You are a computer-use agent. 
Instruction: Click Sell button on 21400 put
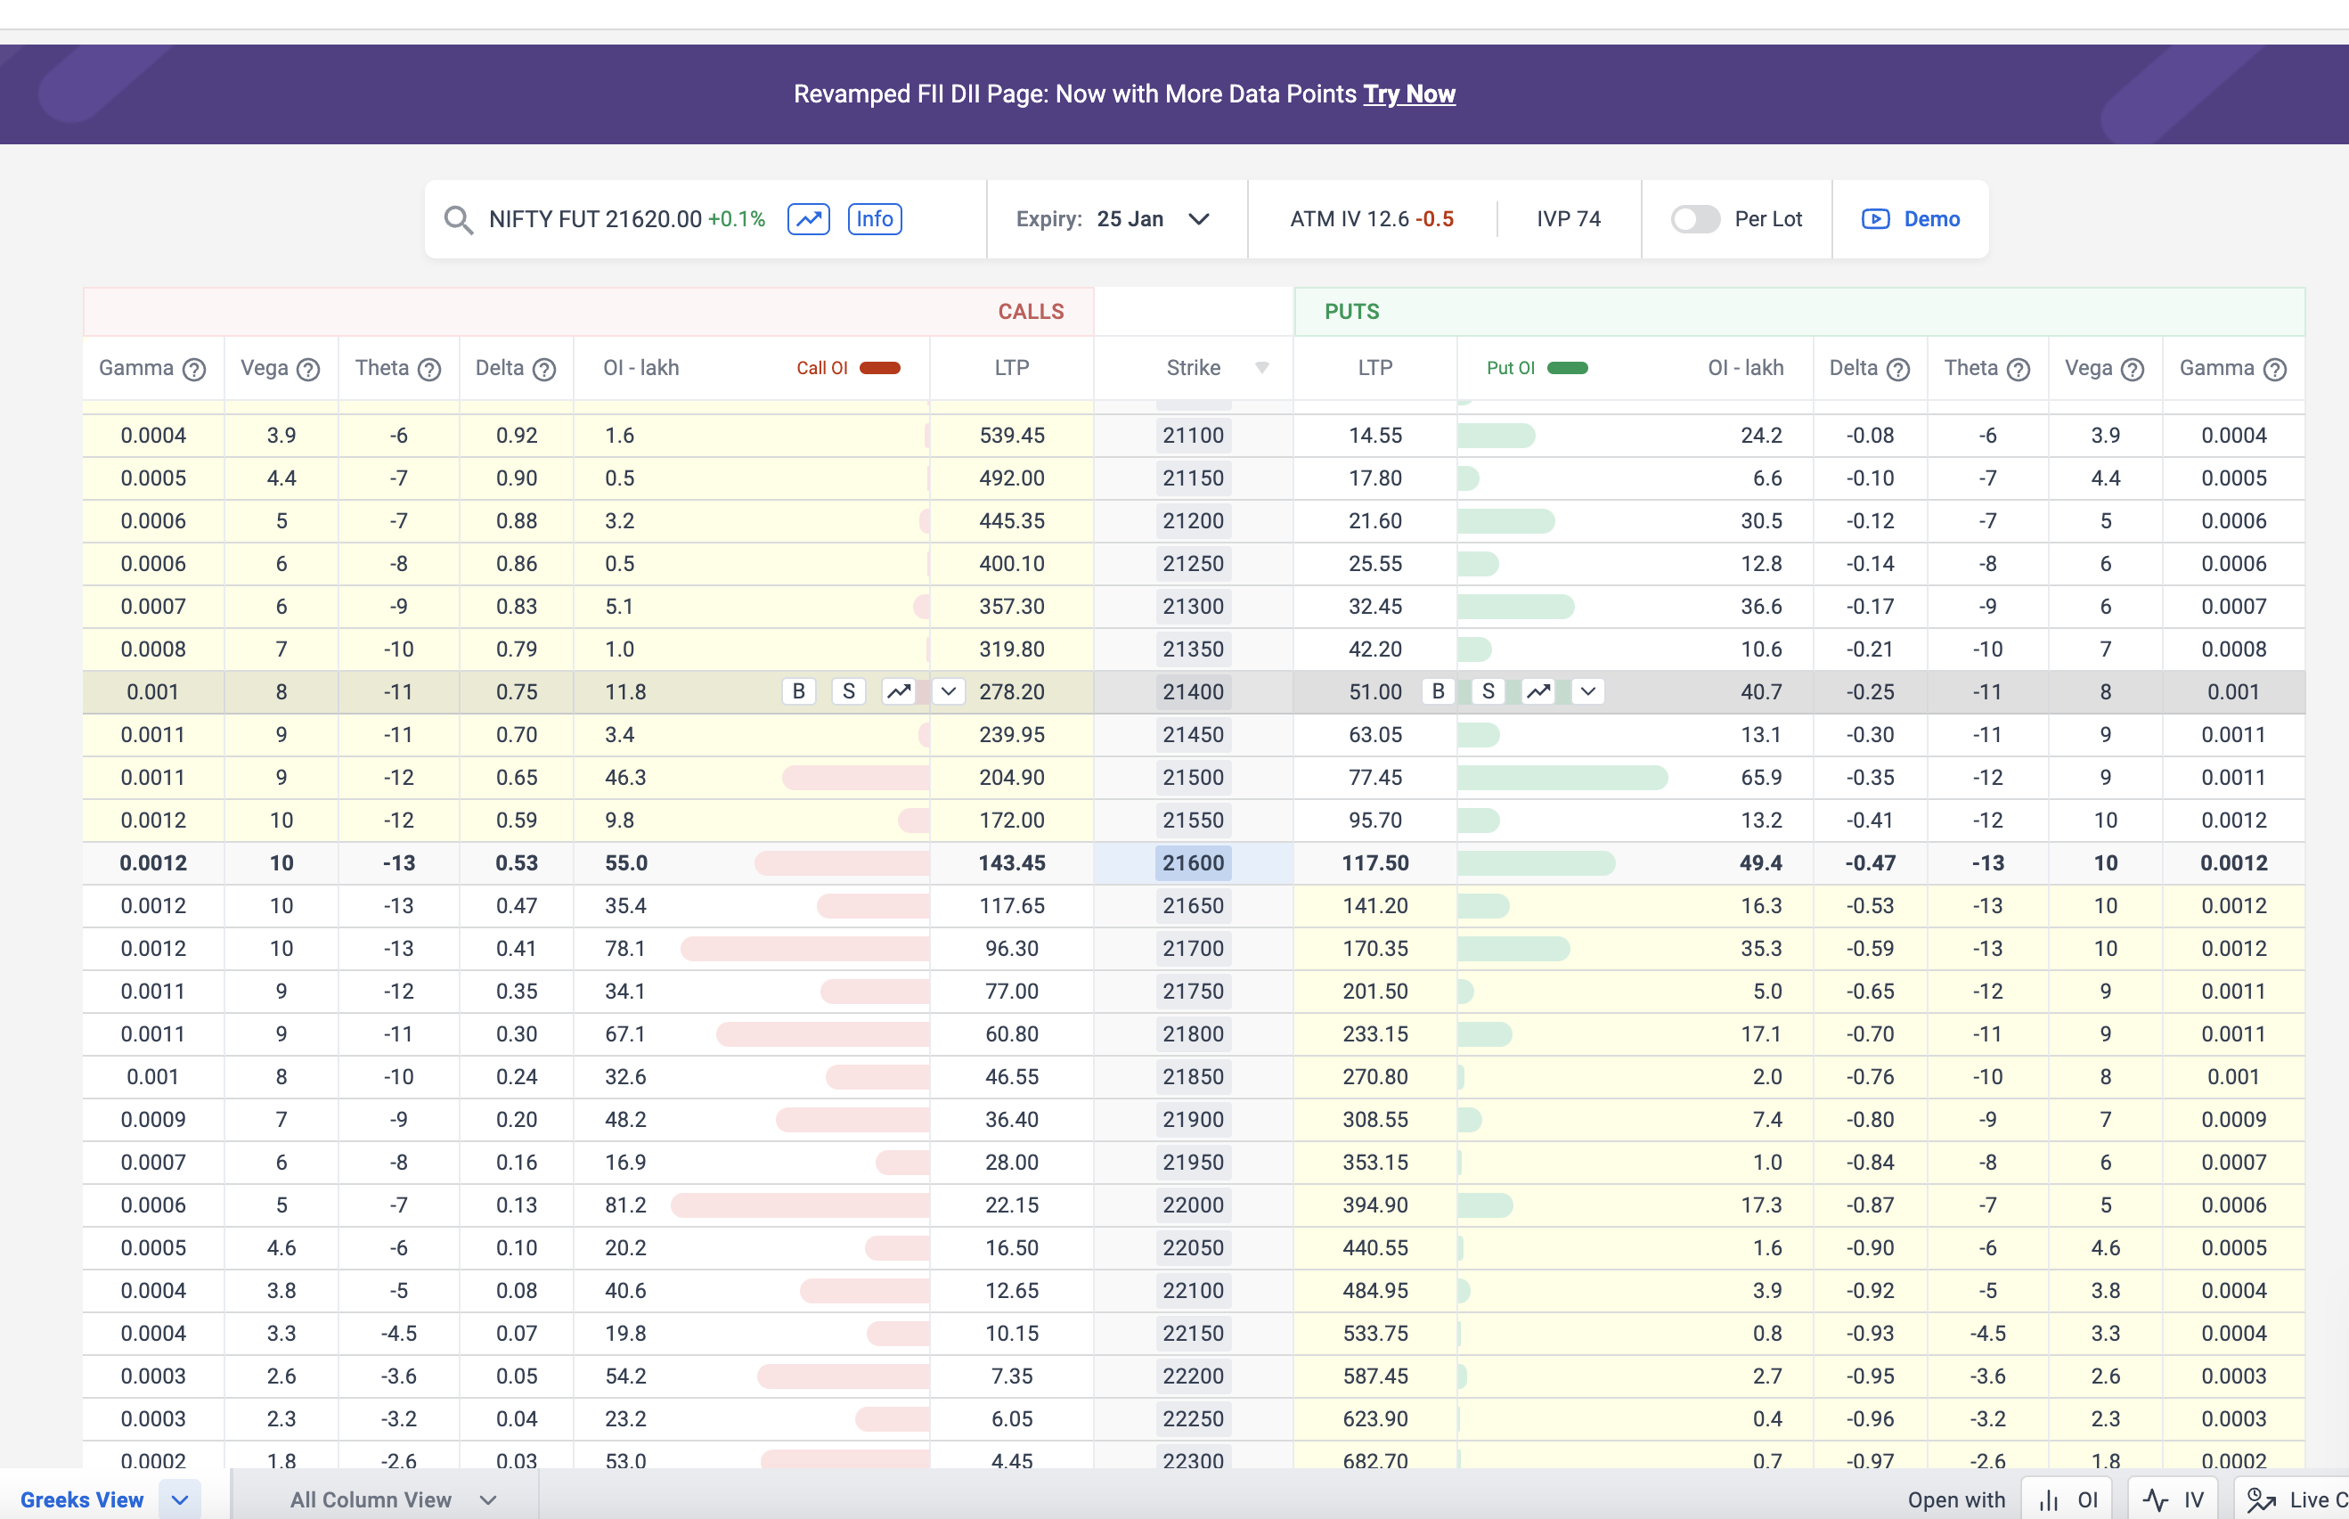tap(1489, 691)
